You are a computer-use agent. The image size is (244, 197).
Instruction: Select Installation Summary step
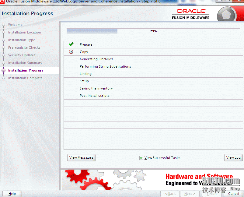[x=25, y=63]
